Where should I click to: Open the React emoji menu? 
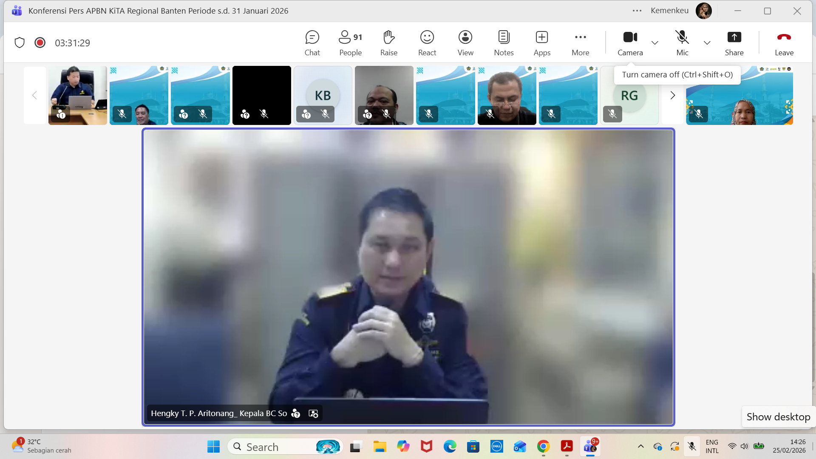coord(427,42)
